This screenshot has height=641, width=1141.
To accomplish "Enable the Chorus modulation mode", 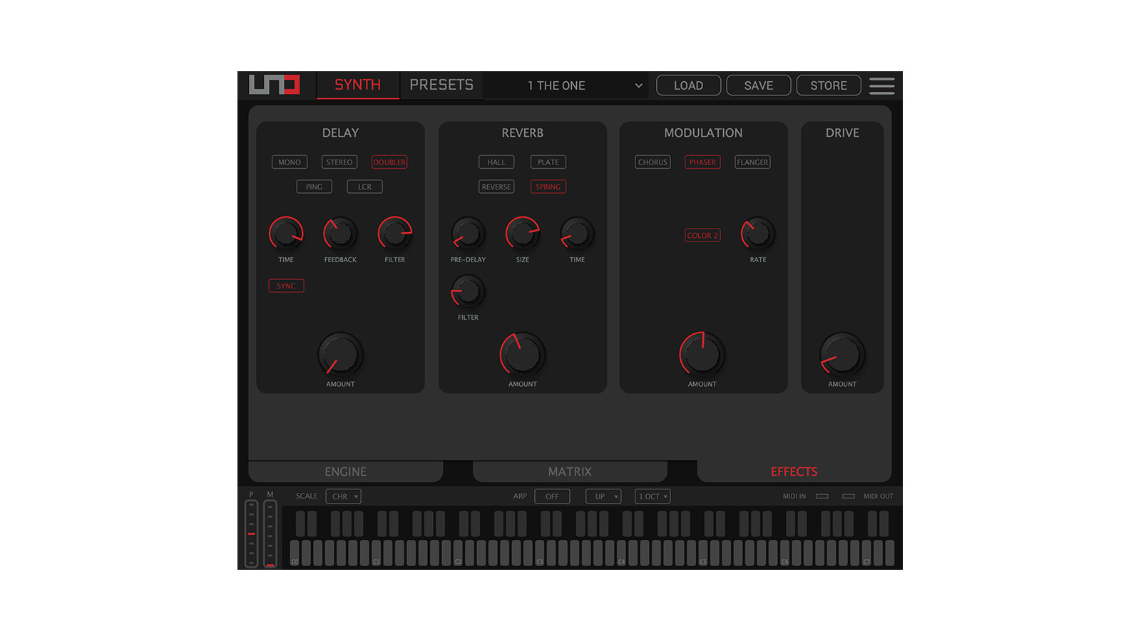I will pos(653,162).
